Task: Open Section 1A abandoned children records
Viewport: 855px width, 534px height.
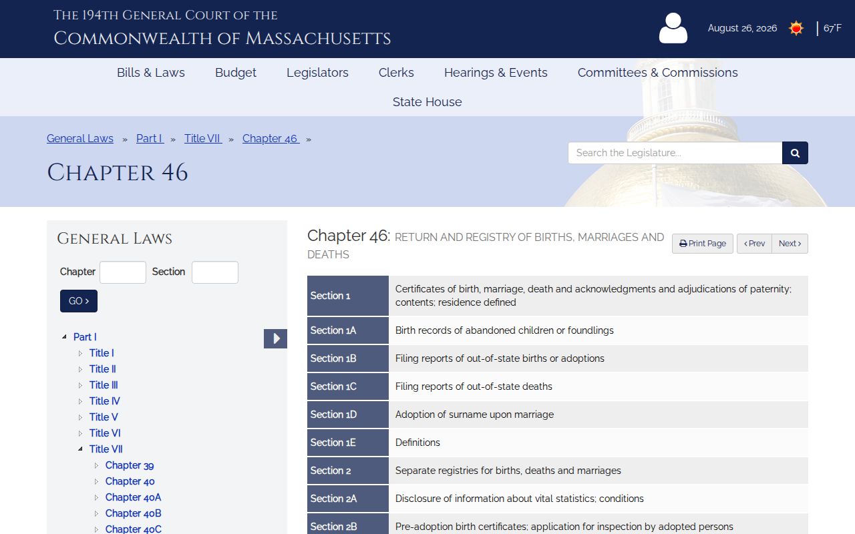Action: (558, 330)
